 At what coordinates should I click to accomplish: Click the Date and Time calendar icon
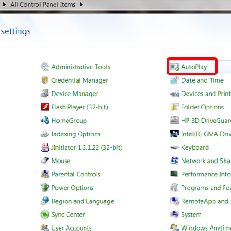click(175, 80)
